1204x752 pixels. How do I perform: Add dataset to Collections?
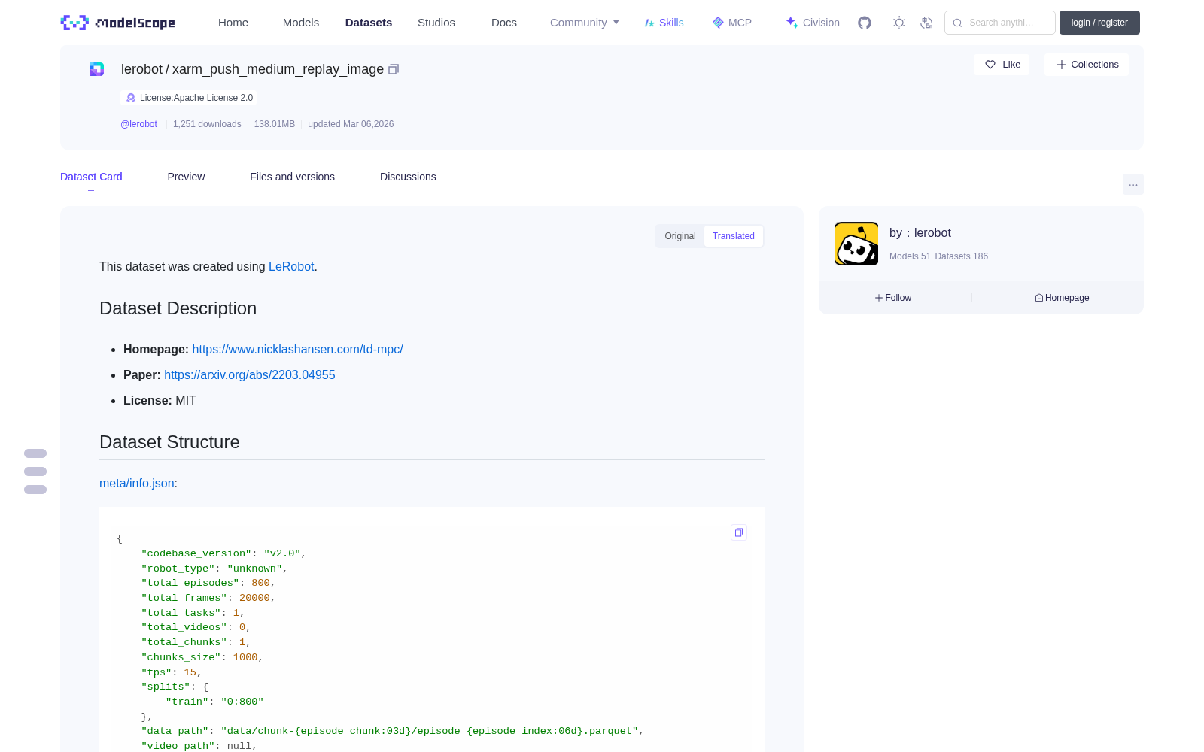(x=1087, y=65)
